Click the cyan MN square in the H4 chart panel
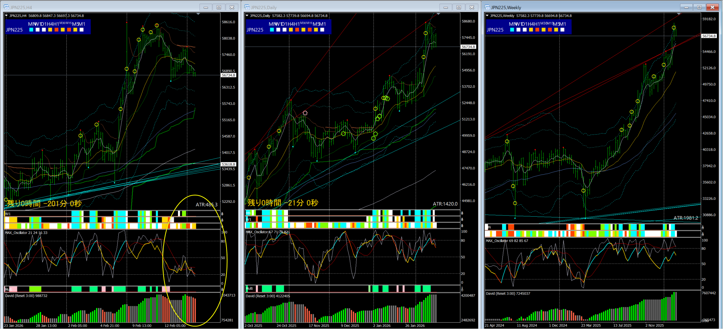Screen dimensions: 723x329 point(31,30)
